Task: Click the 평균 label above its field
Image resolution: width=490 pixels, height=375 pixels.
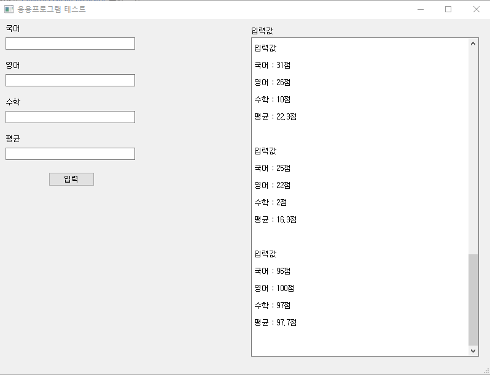Action: pyautogui.click(x=13, y=138)
